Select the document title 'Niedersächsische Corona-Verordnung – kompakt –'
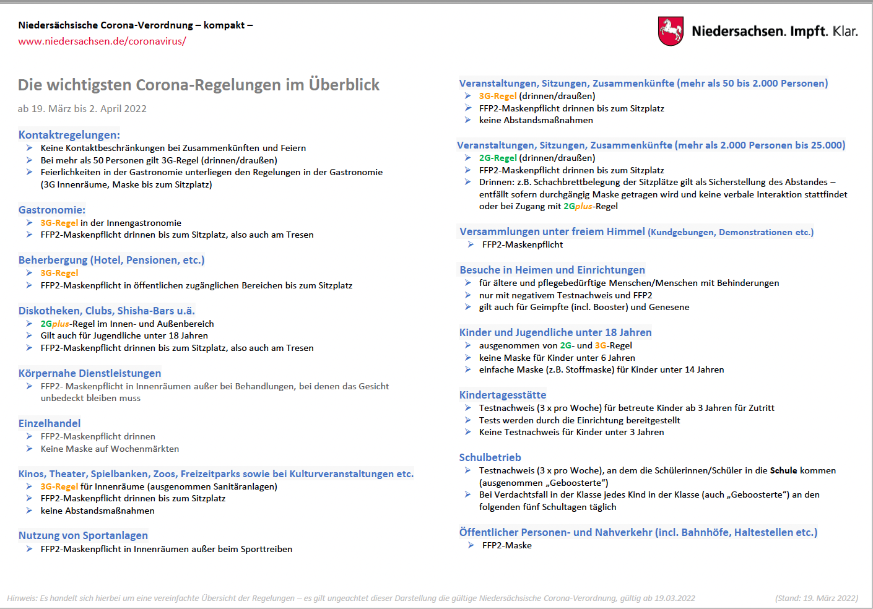The width and height of the screenshot is (873, 609). click(x=136, y=25)
